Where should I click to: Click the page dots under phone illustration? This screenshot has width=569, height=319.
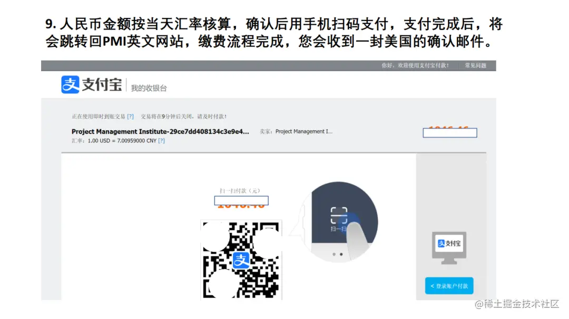(x=338, y=254)
